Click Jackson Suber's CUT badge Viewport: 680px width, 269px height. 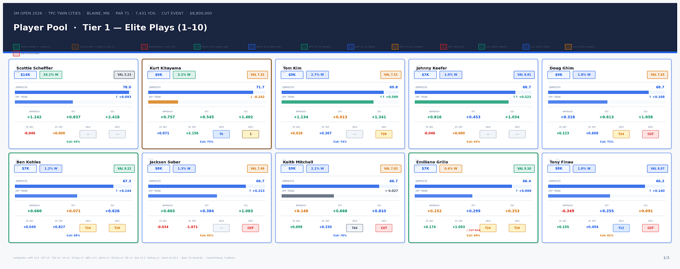coord(250,228)
